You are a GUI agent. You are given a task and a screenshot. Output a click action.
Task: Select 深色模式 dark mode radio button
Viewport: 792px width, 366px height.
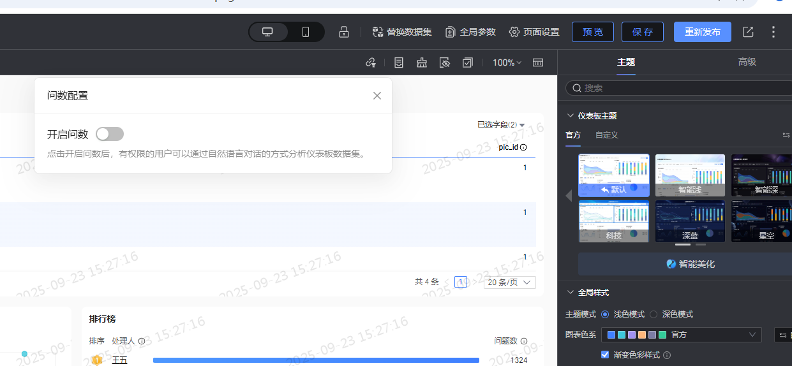click(654, 314)
